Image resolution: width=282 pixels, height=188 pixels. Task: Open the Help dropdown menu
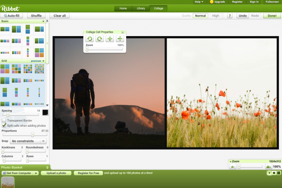pos(199,2)
